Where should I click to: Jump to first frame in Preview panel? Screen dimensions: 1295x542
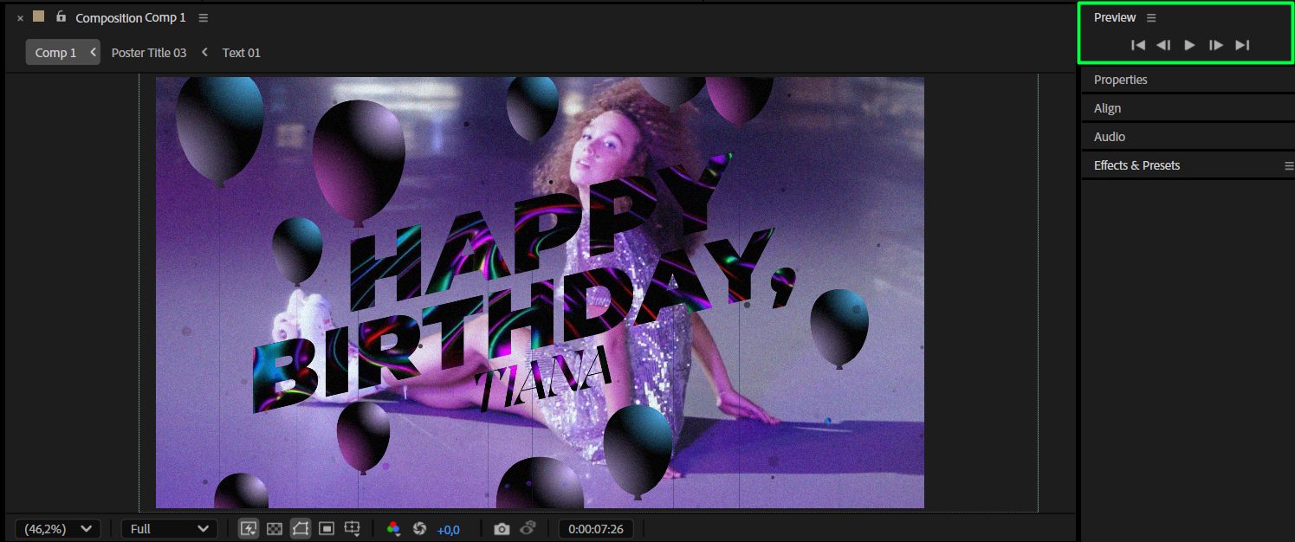click(x=1138, y=45)
